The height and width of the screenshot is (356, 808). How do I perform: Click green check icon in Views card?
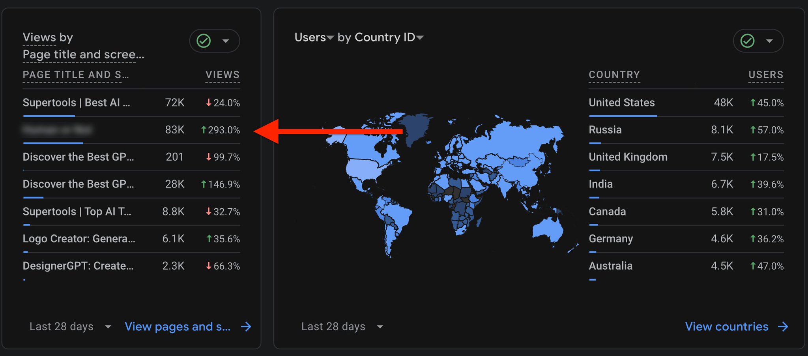(204, 41)
